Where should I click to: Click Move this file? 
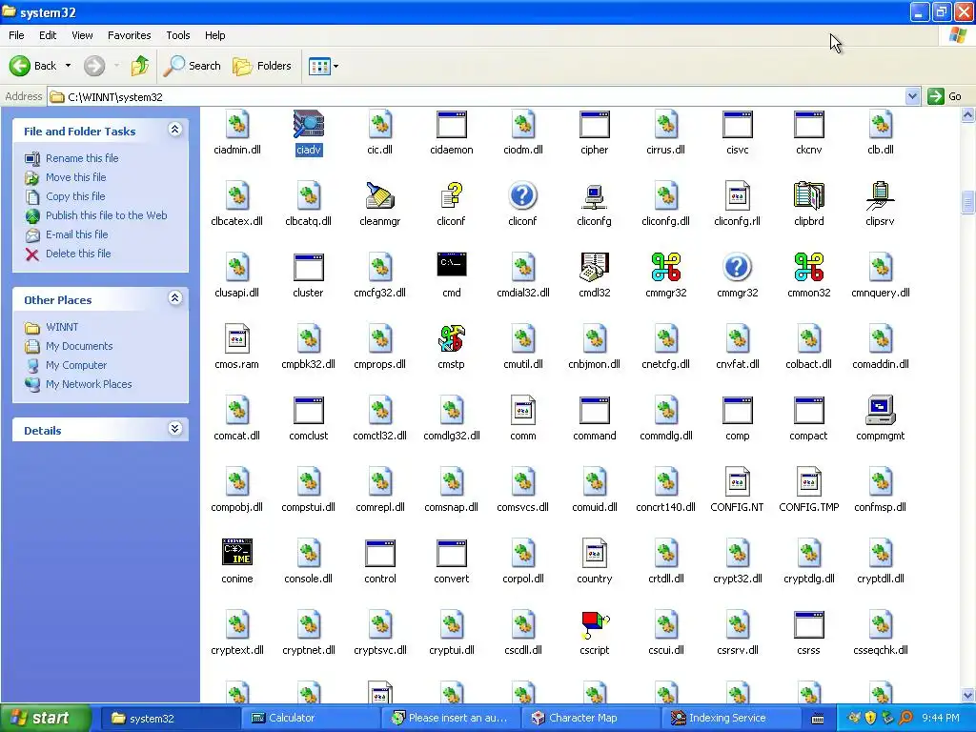[76, 177]
